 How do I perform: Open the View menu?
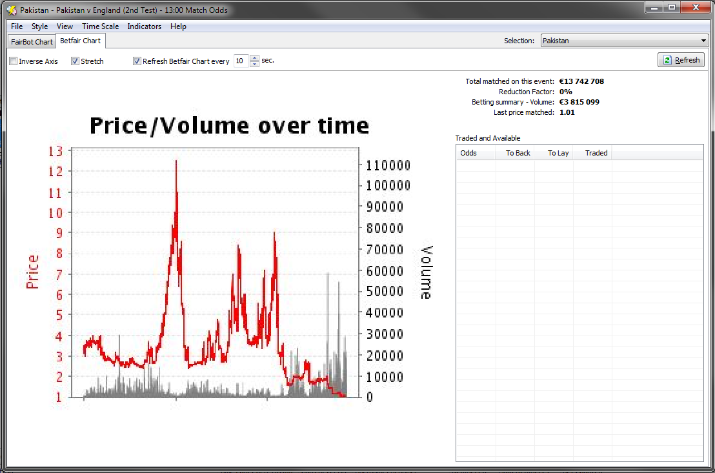coord(65,26)
